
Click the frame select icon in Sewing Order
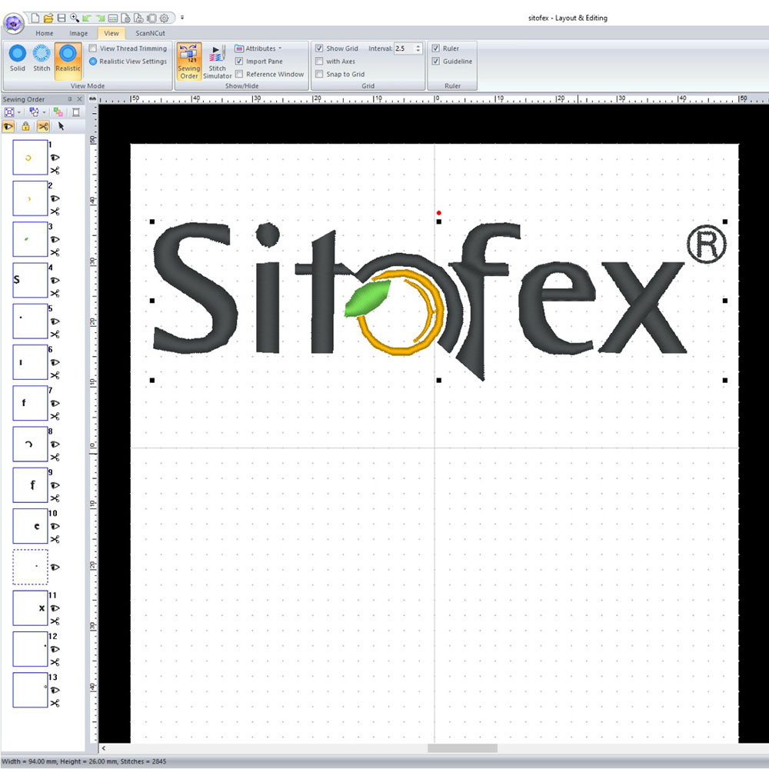9,112
